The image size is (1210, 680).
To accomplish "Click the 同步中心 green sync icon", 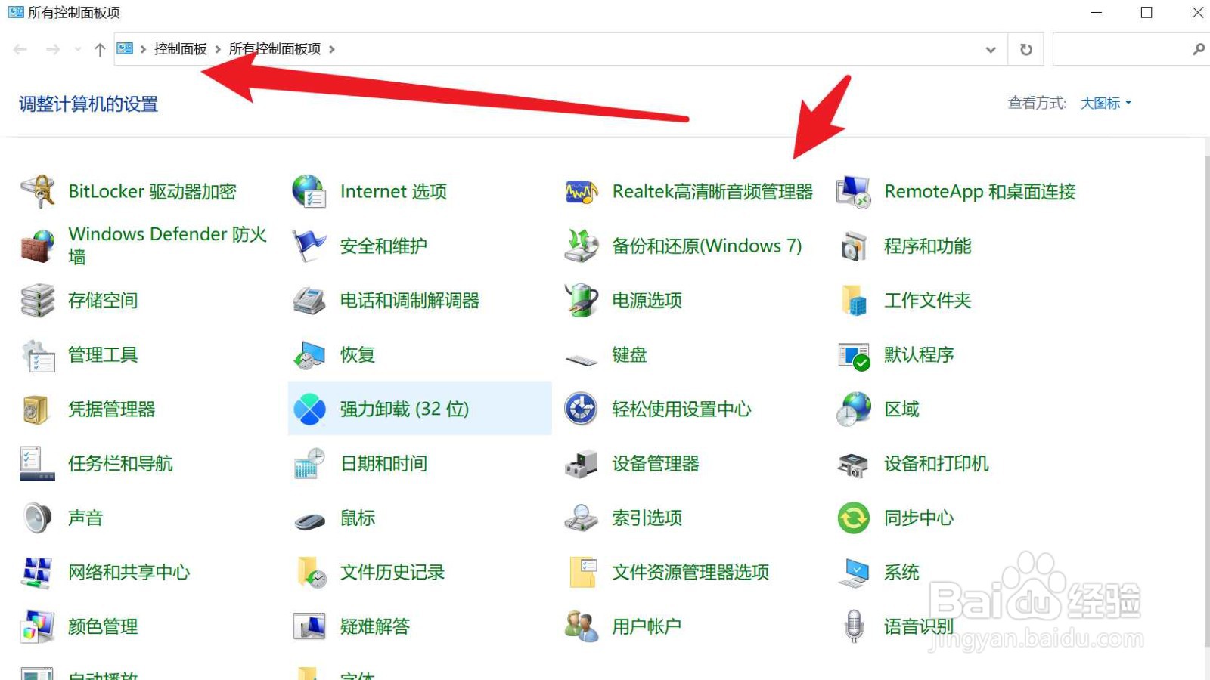I will tap(854, 518).
